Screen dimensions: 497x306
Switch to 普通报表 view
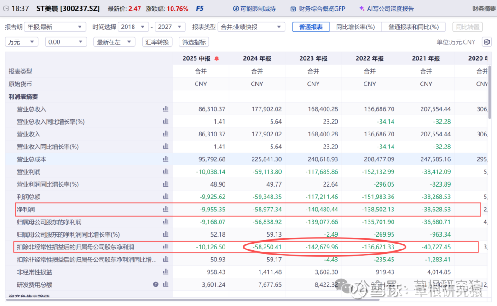click(311, 27)
